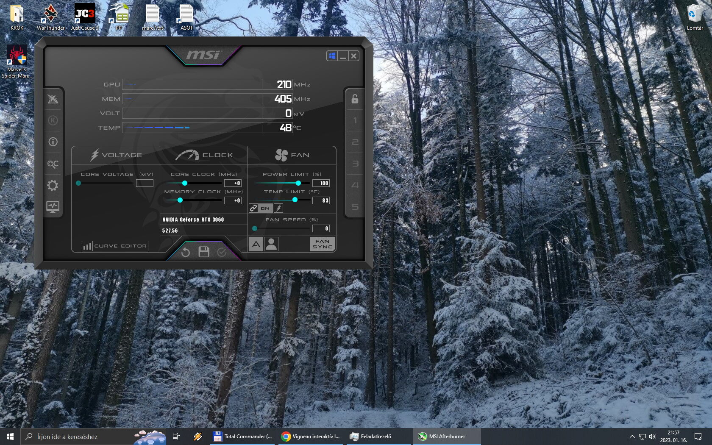Enable user-defined fan control icon

pos(271,244)
